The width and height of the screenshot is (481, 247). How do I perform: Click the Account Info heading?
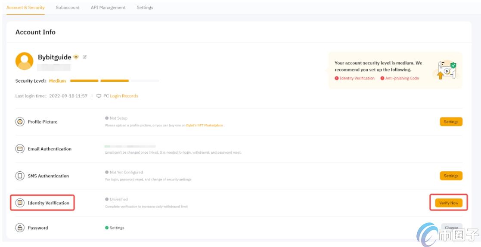point(36,32)
